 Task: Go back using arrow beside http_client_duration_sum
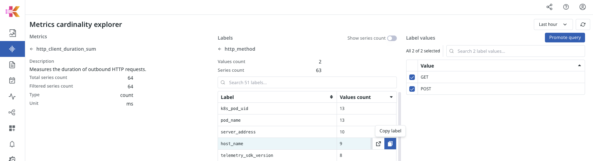(31, 49)
